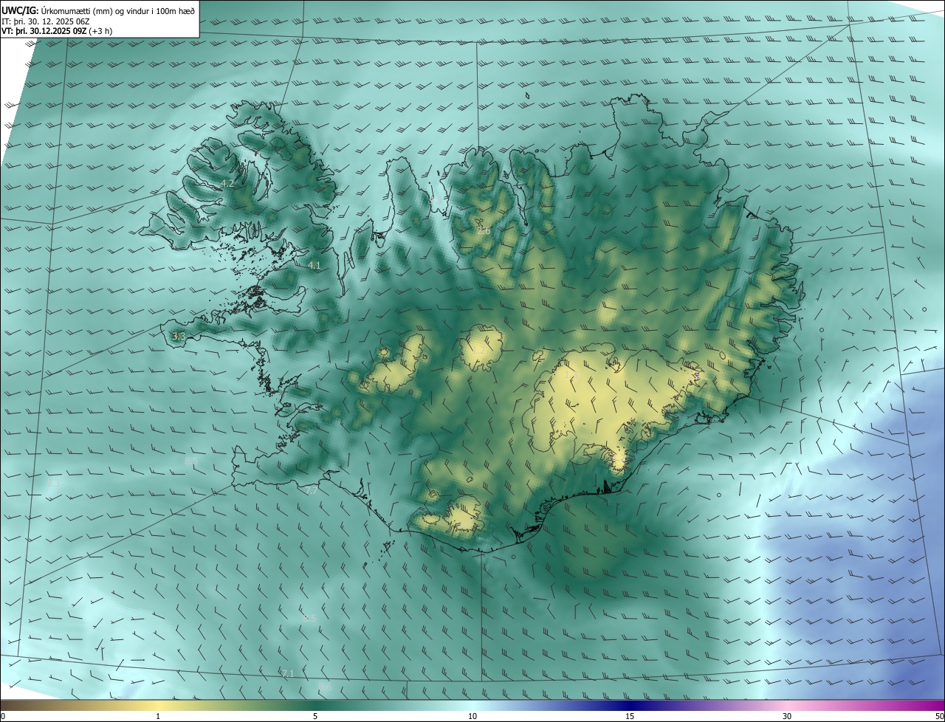Click the legend tick label 5
Screen dimensions: 945x722
(315, 716)
